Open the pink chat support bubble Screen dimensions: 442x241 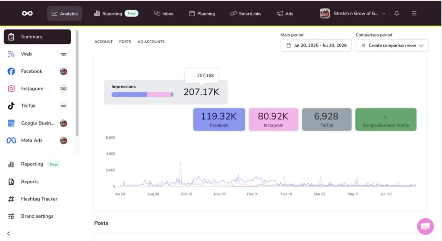coord(425,226)
